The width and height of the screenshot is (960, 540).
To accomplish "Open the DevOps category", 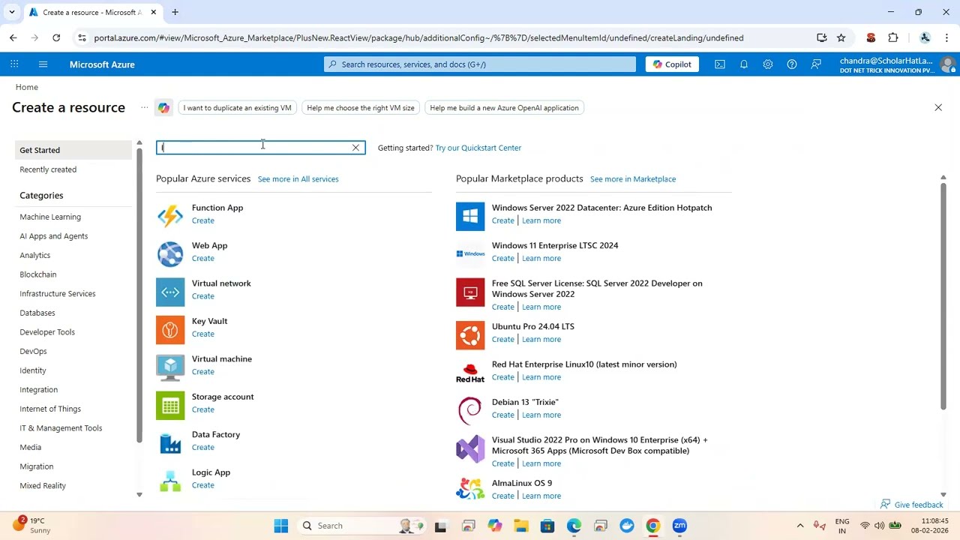I will (33, 352).
